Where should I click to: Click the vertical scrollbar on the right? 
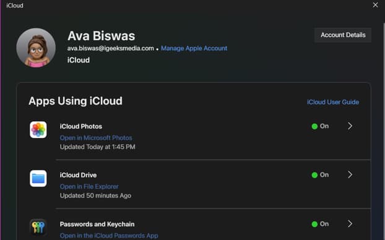point(384,131)
